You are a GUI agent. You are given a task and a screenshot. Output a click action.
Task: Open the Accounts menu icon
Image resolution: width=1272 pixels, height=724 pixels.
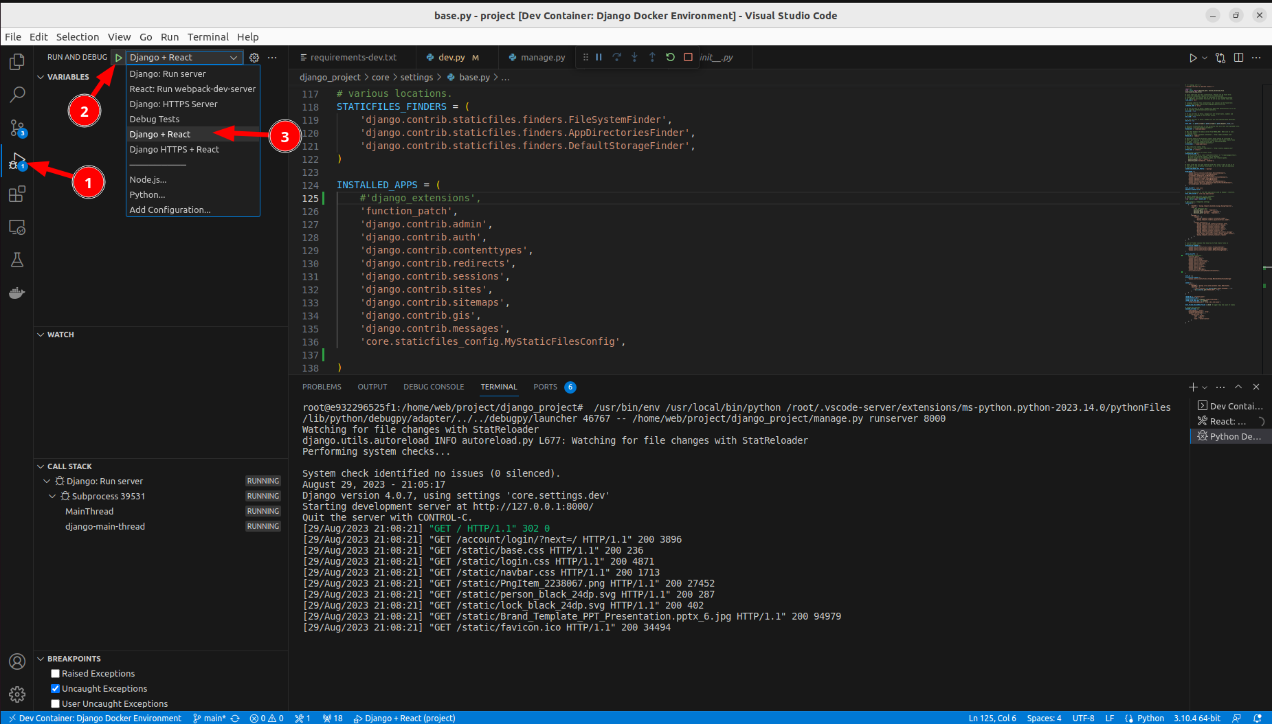coord(17,661)
